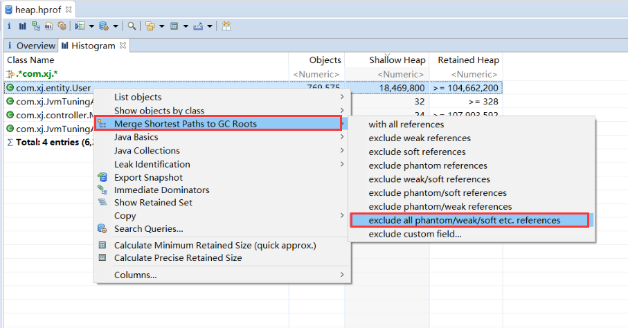Screen dimensions: 628x328
Task: Expand the Columns... submenu arrow
Action: tap(341, 275)
